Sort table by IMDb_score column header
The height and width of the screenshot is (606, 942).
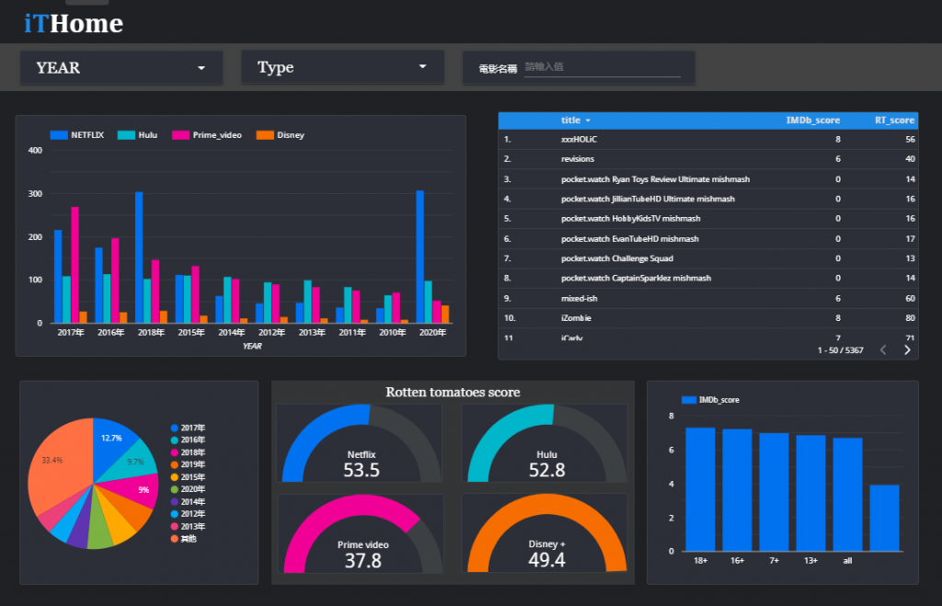coord(813,120)
